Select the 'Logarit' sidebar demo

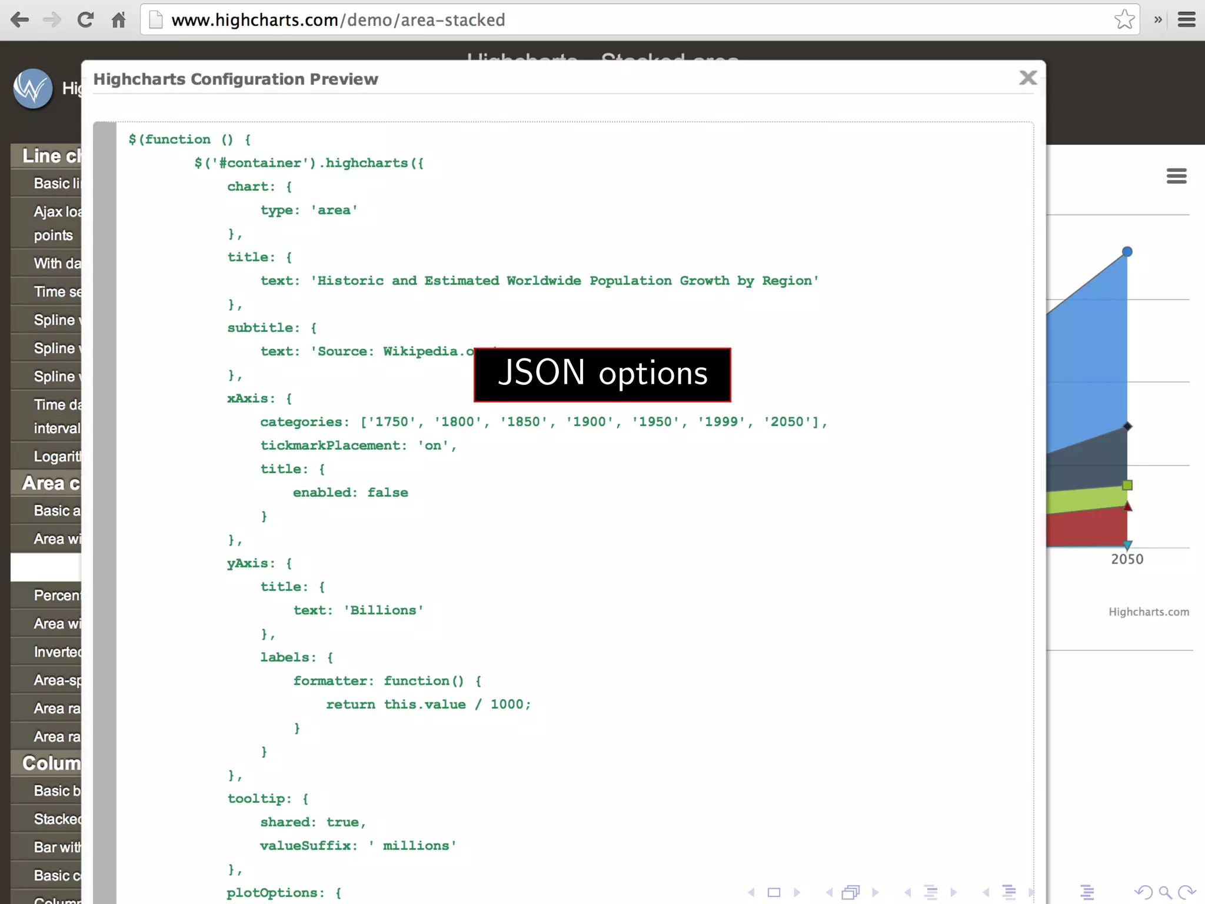pos(46,456)
